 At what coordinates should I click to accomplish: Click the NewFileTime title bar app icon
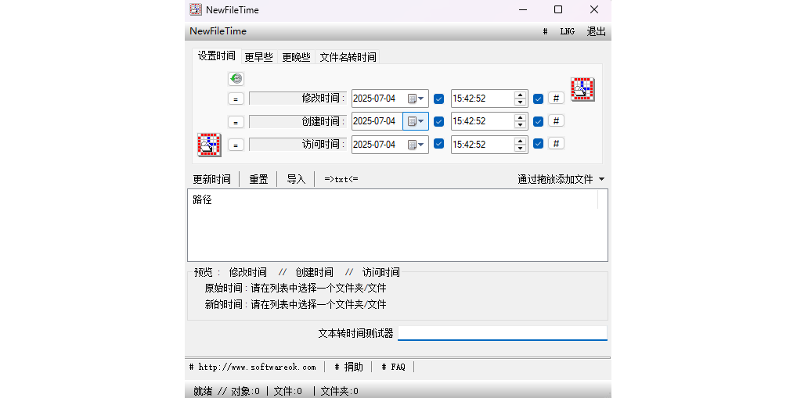[x=196, y=9]
